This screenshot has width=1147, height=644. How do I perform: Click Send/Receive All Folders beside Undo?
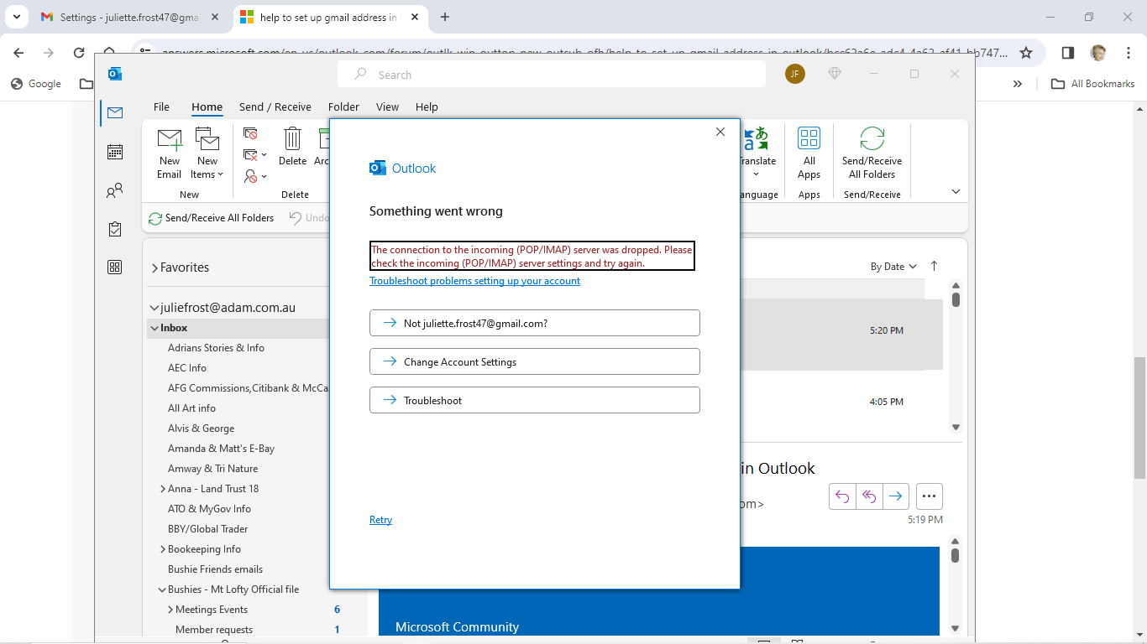(212, 218)
